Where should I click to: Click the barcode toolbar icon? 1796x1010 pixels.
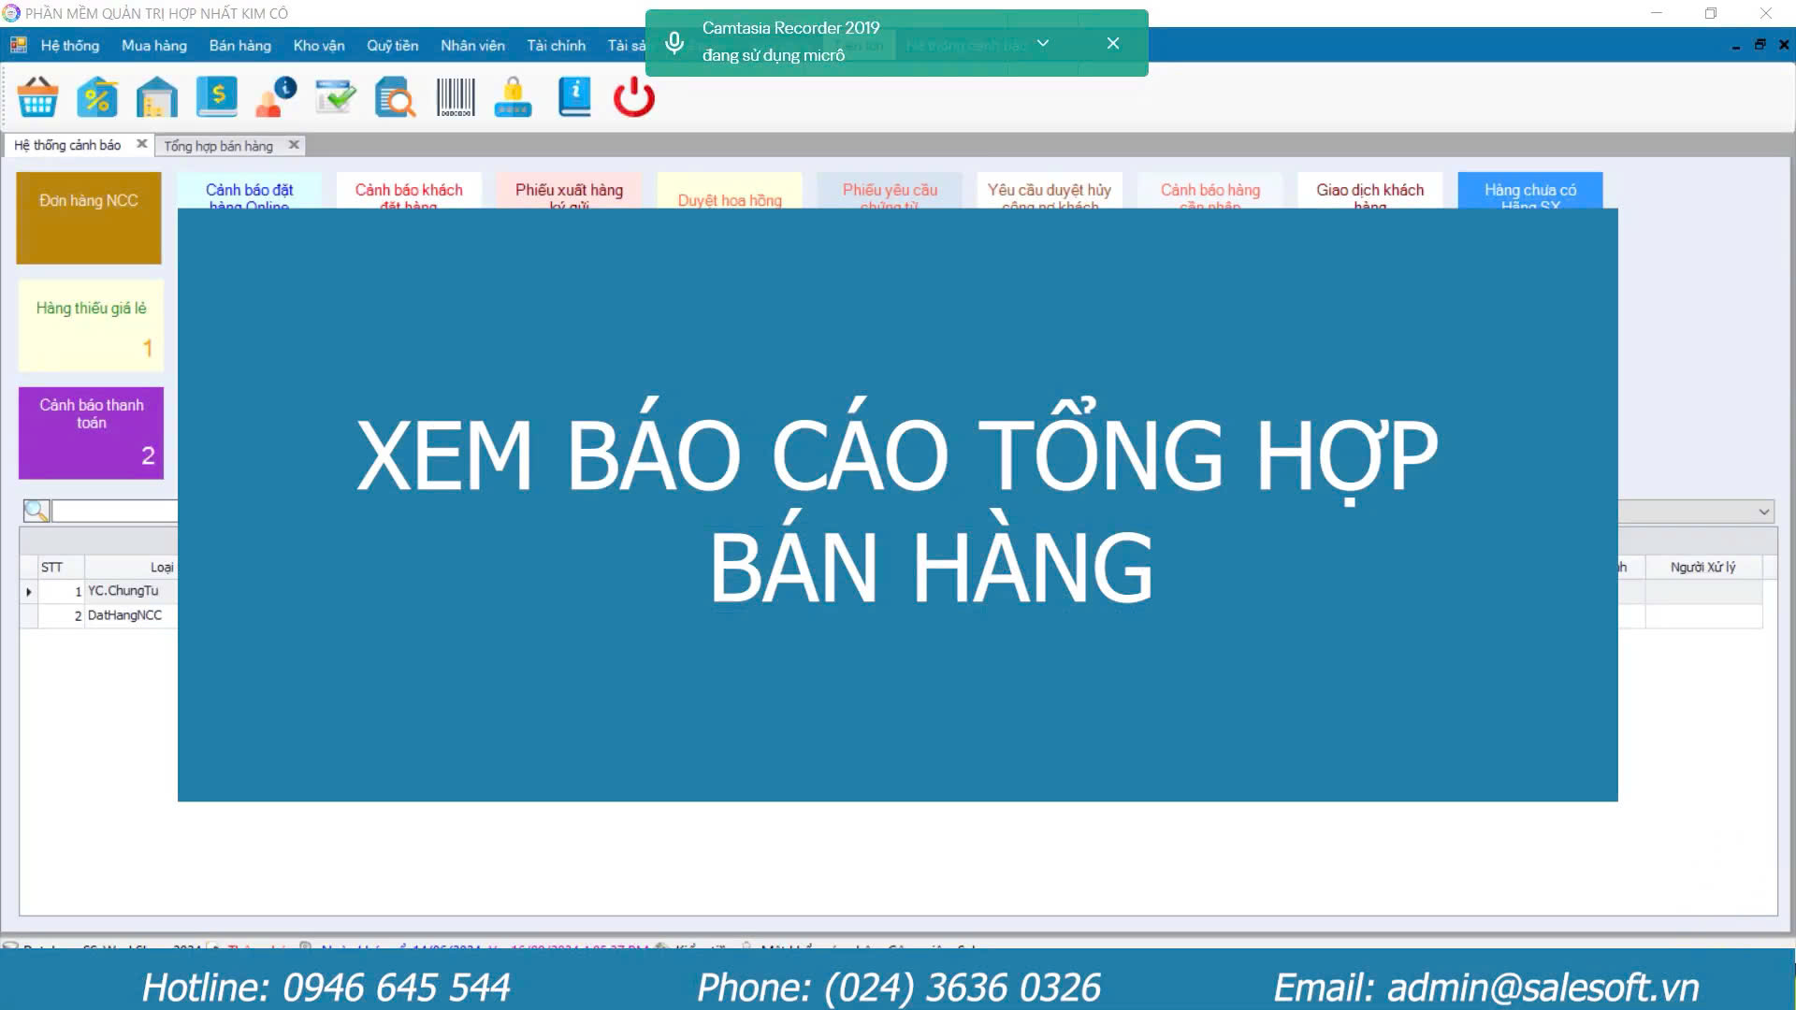[x=456, y=97]
